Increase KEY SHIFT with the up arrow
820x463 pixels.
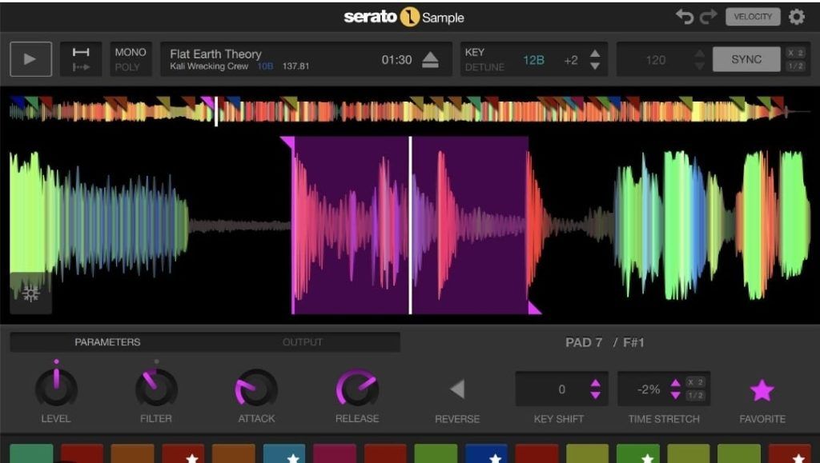tap(595, 383)
